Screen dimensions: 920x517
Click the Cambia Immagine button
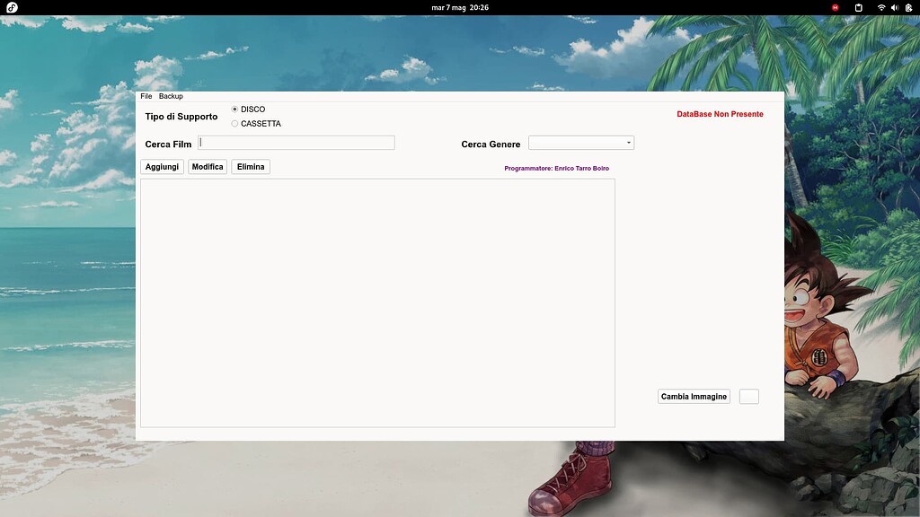(x=694, y=397)
